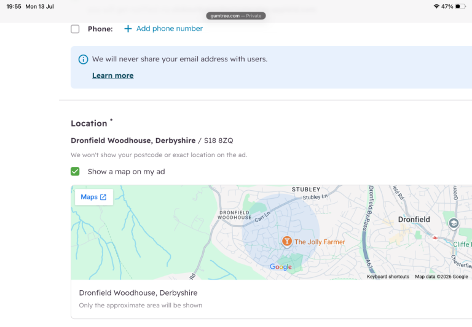The width and height of the screenshot is (472, 327).
Task: Tap the gumtree.com address pill
Action: 236,15
